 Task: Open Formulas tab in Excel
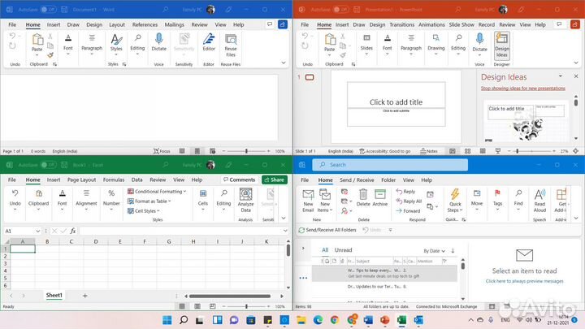pyautogui.click(x=114, y=180)
